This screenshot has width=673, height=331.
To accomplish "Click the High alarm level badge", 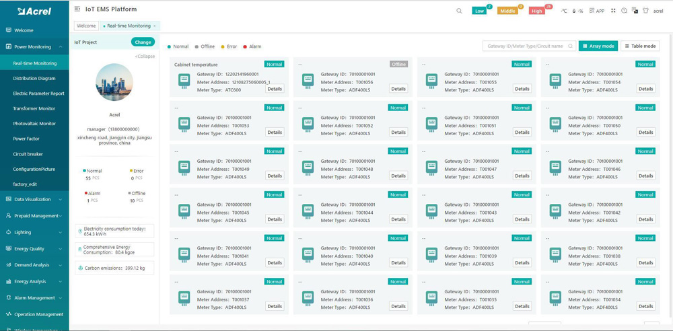I will (x=537, y=11).
